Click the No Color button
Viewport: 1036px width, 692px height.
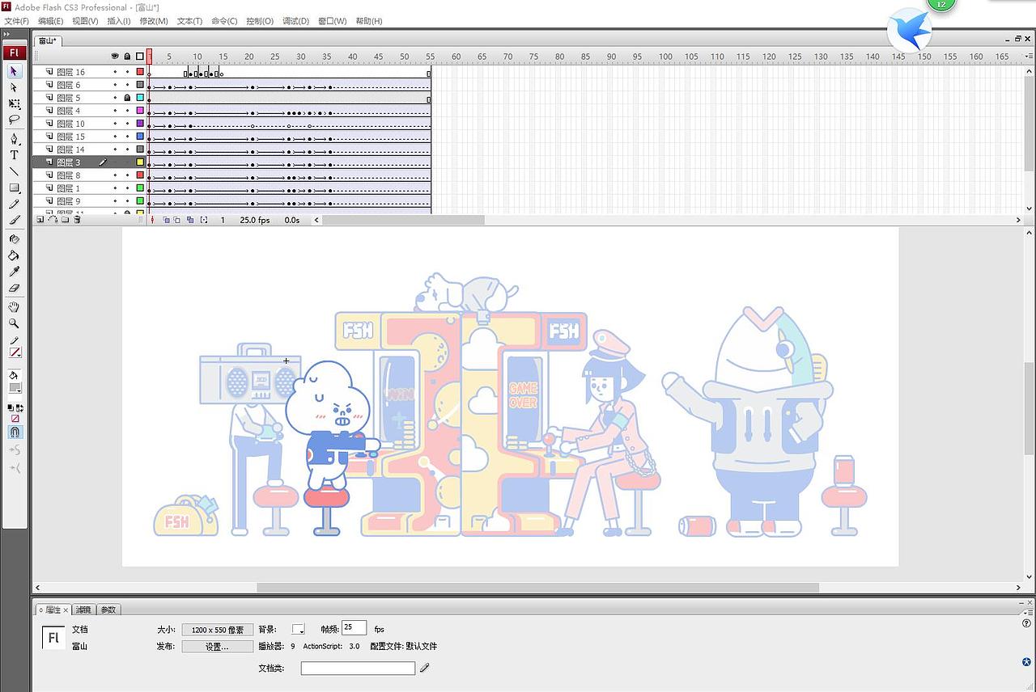click(x=15, y=419)
